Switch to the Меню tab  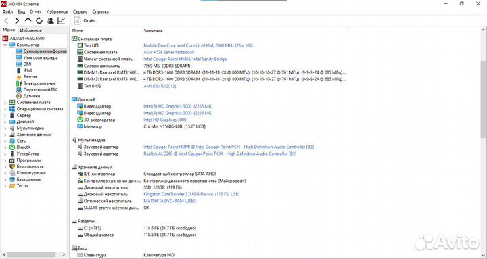pyautogui.click(x=9, y=30)
